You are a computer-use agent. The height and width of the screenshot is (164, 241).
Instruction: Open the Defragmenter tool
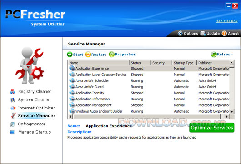32,124
